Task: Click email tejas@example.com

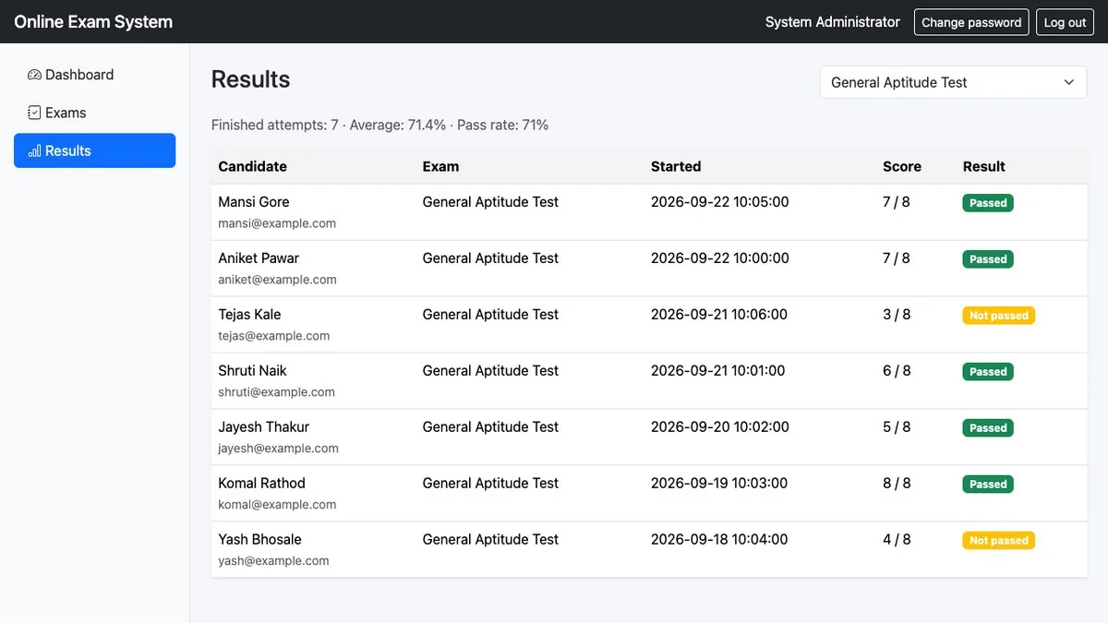Action: click(273, 336)
